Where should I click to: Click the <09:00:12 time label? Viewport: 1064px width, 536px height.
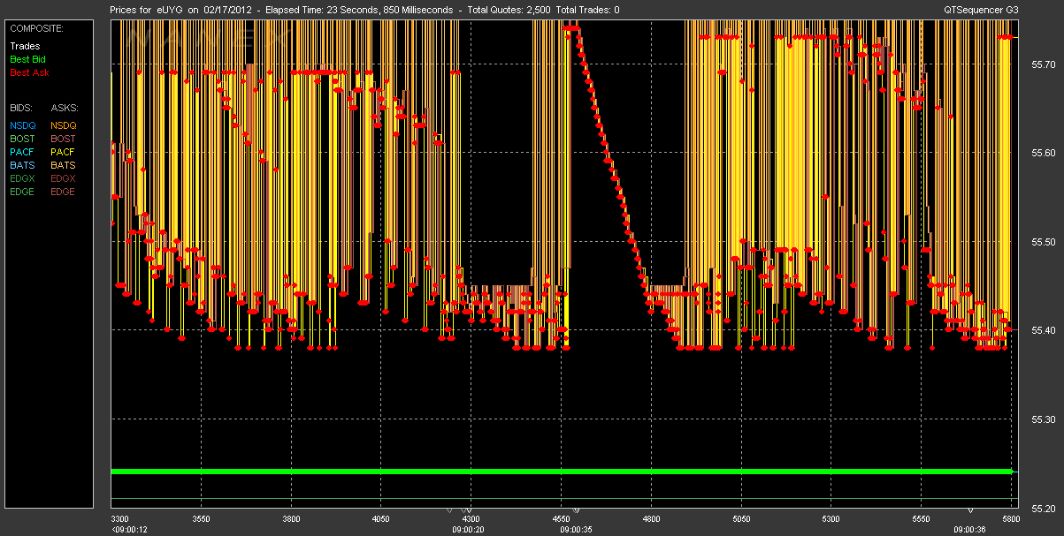[x=129, y=530]
